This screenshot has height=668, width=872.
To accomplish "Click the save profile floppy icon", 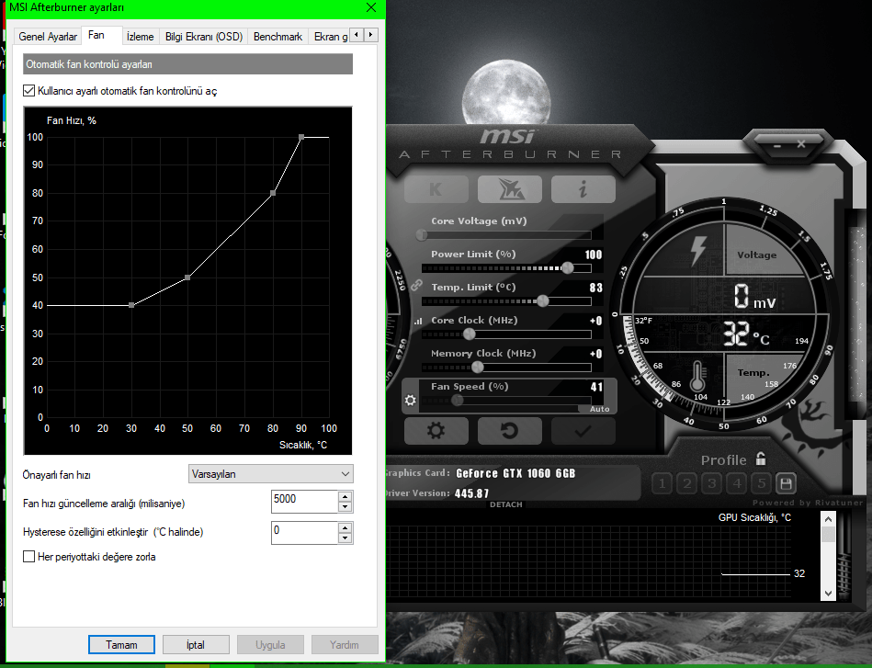I will click(x=786, y=483).
